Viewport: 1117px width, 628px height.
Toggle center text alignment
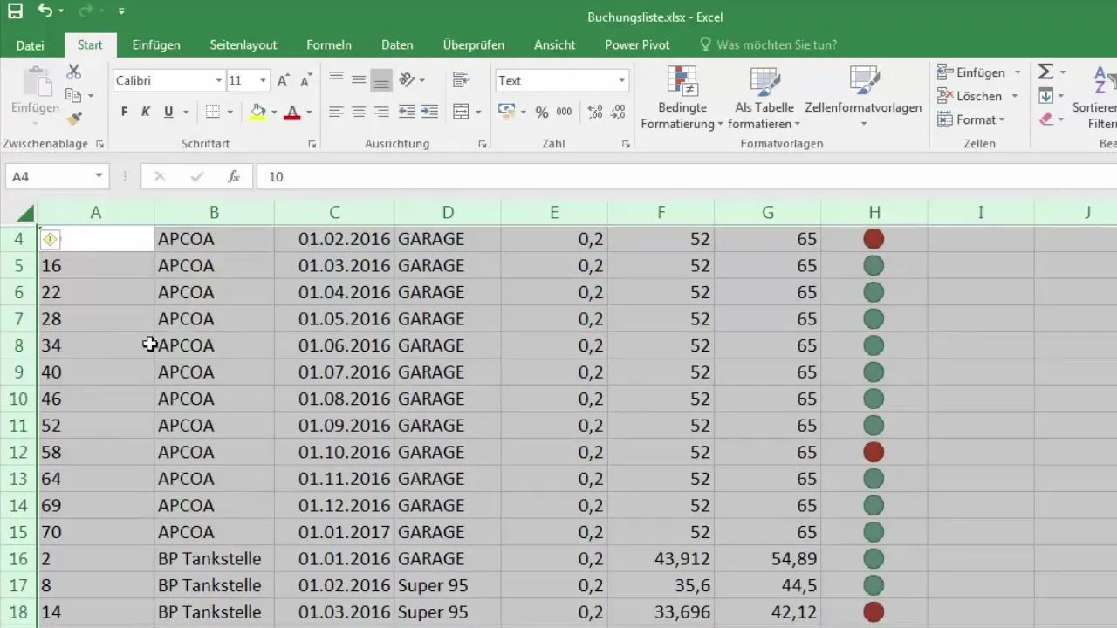[359, 112]
